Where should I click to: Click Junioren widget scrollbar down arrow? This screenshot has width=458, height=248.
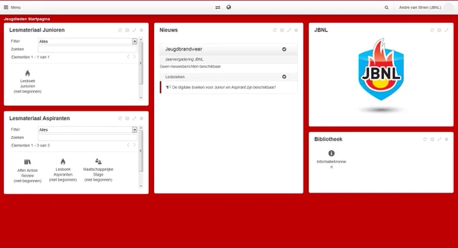tap(141, 98)
